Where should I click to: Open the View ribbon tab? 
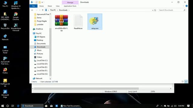pos(58,6)
